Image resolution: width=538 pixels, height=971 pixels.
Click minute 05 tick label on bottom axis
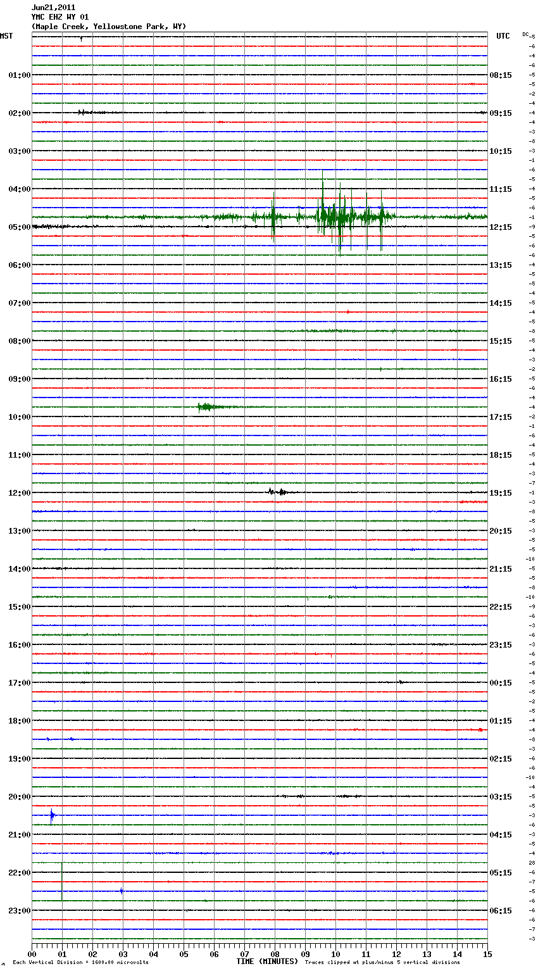[184, 954]
